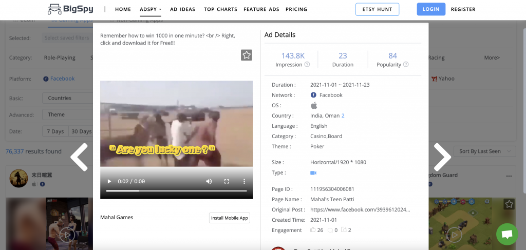
Task: Click the Apple OS icon in Ad Details
Action: (x=314, y=105)
